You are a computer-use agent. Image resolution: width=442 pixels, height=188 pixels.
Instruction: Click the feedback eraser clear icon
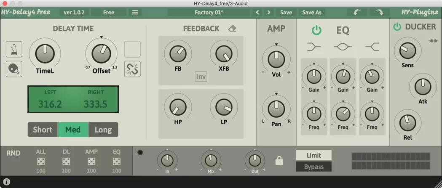232,29
